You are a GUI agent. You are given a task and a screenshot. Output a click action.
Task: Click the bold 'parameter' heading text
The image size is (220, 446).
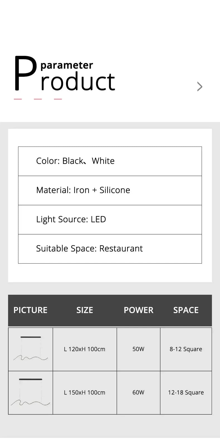pyautogui.click(x=67, y=65)
